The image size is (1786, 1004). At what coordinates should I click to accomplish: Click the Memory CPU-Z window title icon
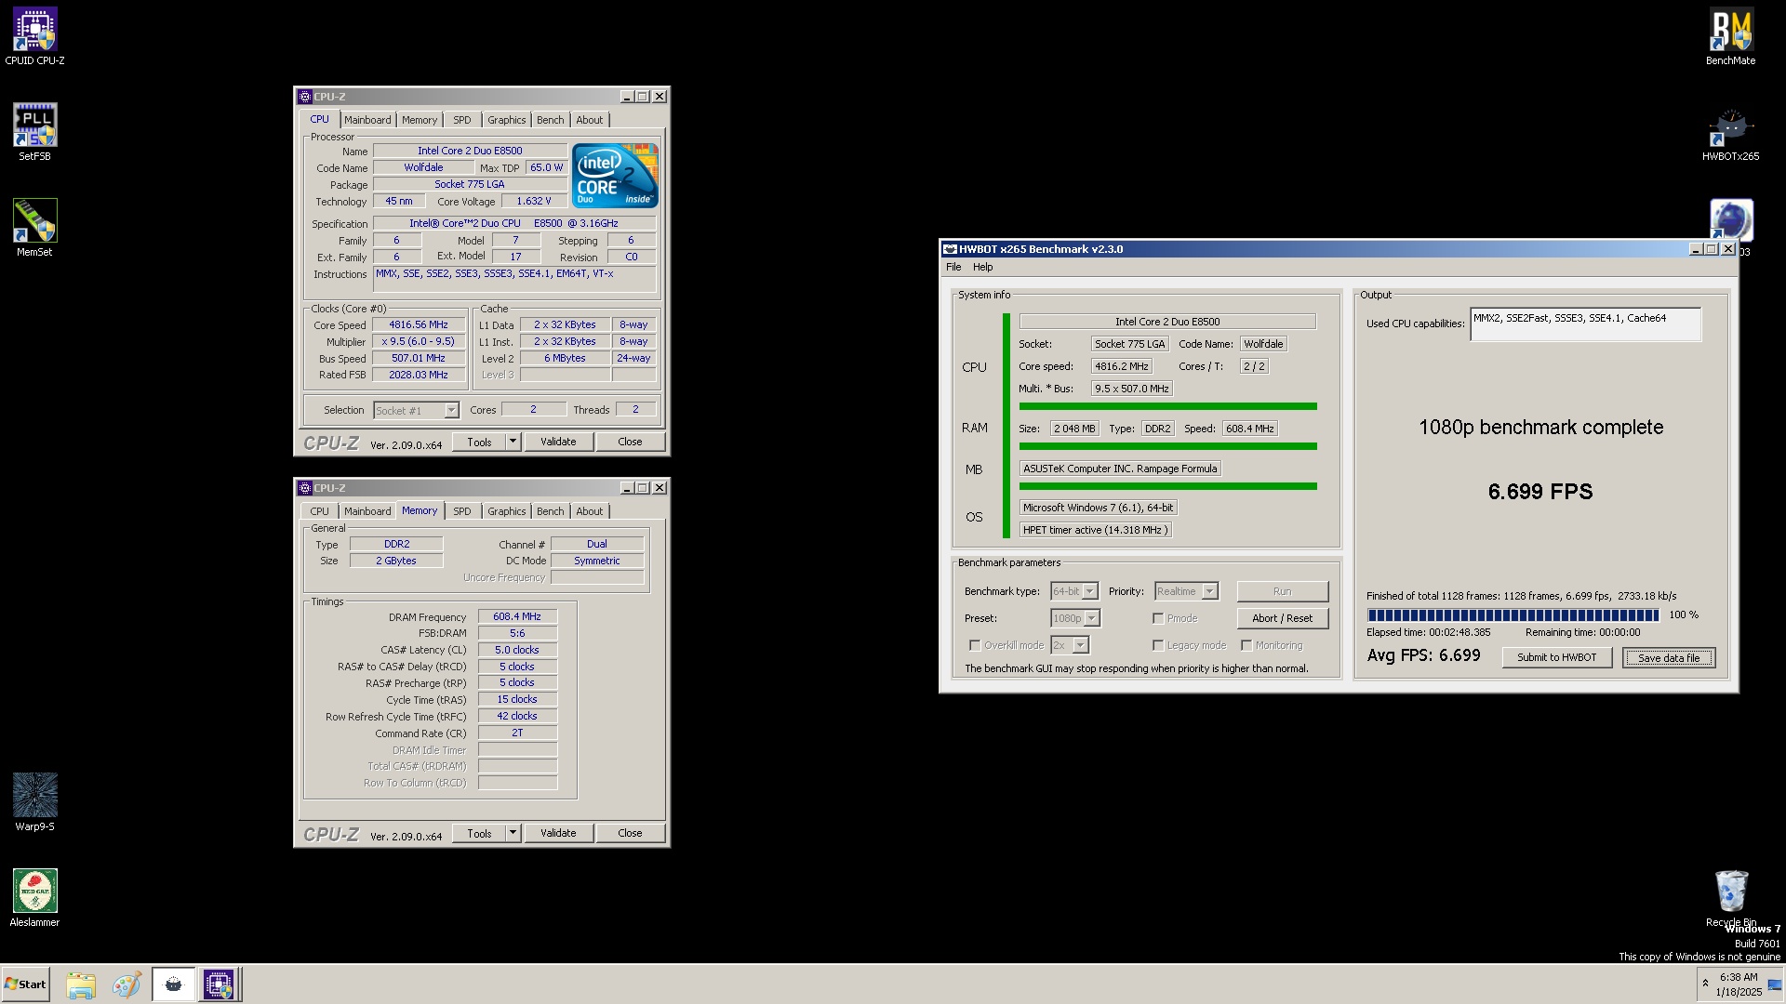(304, 488)
